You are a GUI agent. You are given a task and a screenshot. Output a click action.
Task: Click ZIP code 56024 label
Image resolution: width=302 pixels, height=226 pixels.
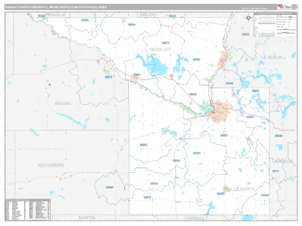250,117
